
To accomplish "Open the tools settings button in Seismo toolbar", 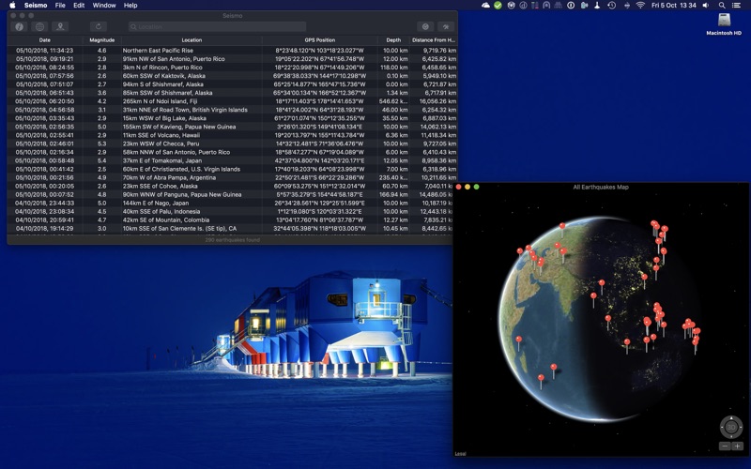I will (x=446, y=27).
